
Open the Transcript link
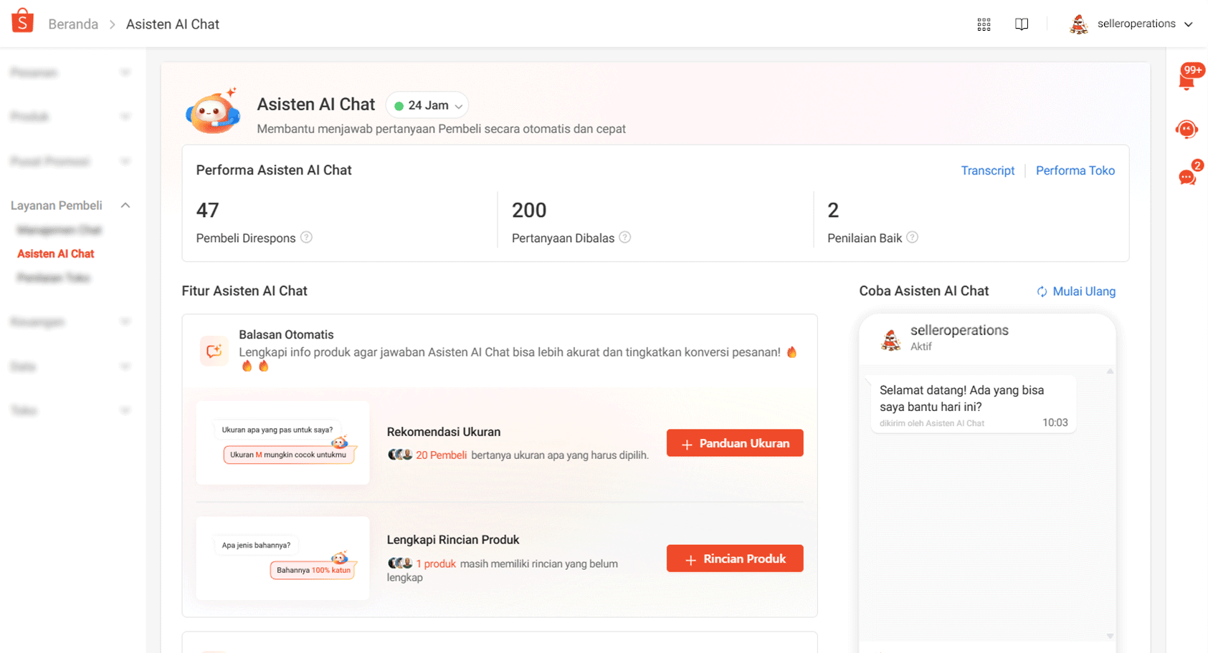[987, 170]
